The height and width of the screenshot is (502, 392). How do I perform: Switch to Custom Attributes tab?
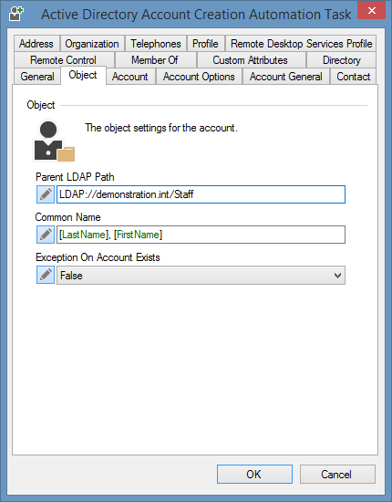click(x=251, y=60)
